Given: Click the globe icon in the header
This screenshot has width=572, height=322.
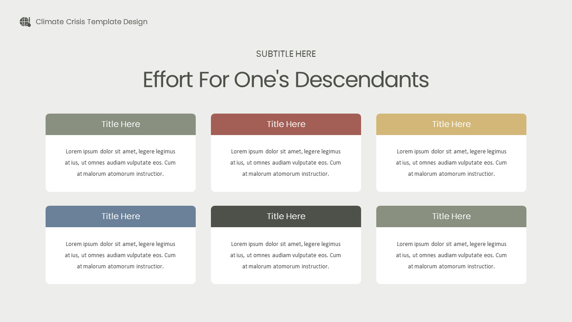Looking at the screenshot, I should 25,22.
